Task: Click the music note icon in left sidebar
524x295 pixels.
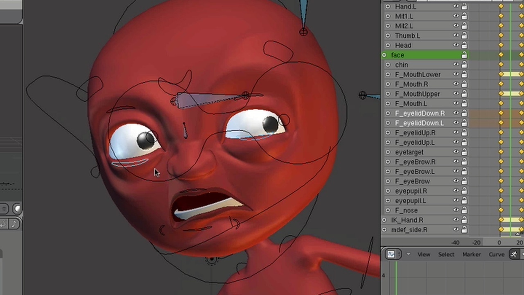Action: click(14, 224)
